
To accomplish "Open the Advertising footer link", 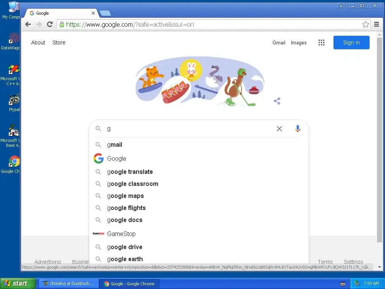I will 48,262.
